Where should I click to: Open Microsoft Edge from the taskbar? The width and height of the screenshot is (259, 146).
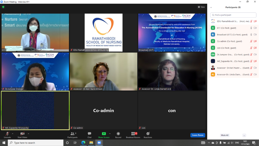(x=83, y=143)
